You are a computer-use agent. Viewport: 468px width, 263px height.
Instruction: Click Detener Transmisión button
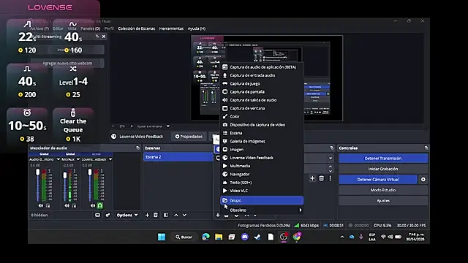383,159
